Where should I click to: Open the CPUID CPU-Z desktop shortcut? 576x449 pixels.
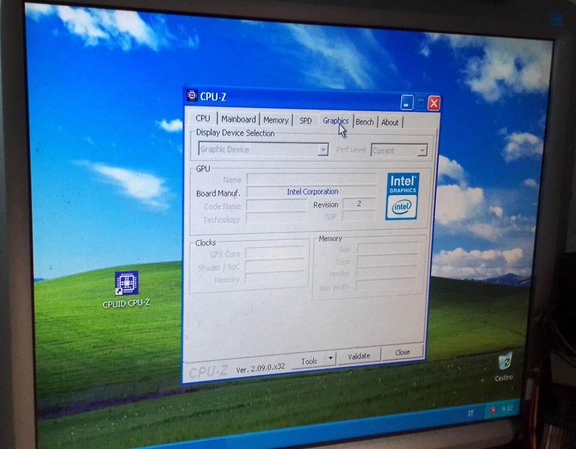[126, 290]
